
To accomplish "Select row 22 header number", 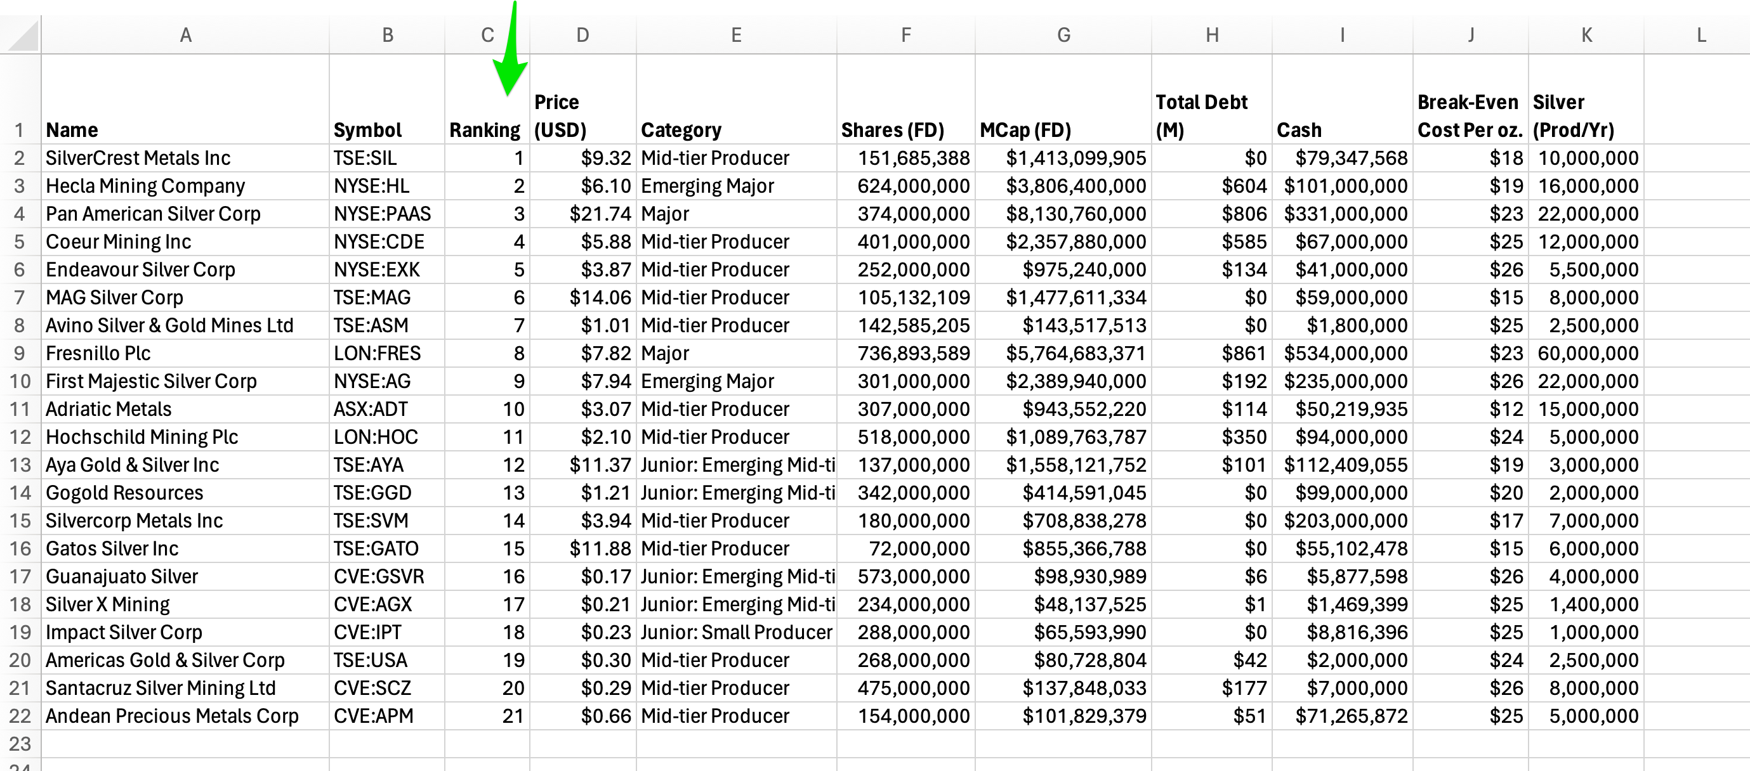I will (20, 716).
